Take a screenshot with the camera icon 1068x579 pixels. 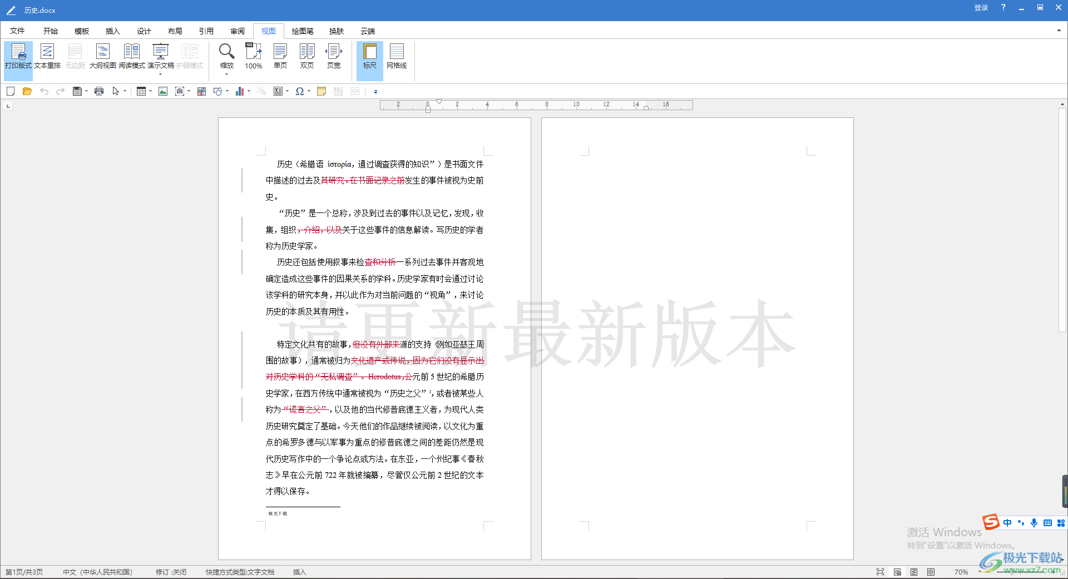pyautogui.click(x=180, y=91)
